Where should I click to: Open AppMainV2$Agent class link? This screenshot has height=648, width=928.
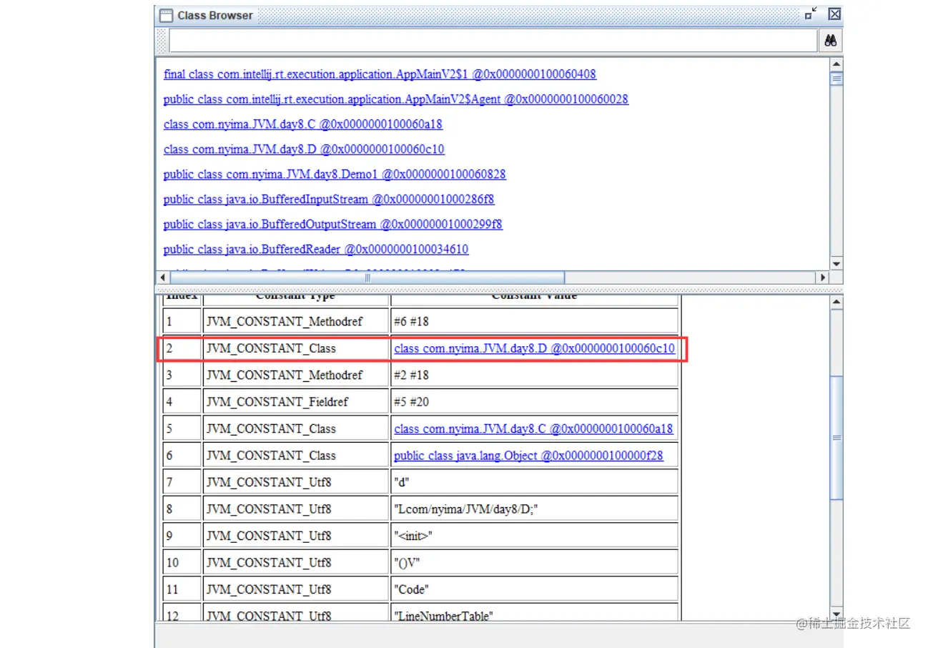coord(395,99)
